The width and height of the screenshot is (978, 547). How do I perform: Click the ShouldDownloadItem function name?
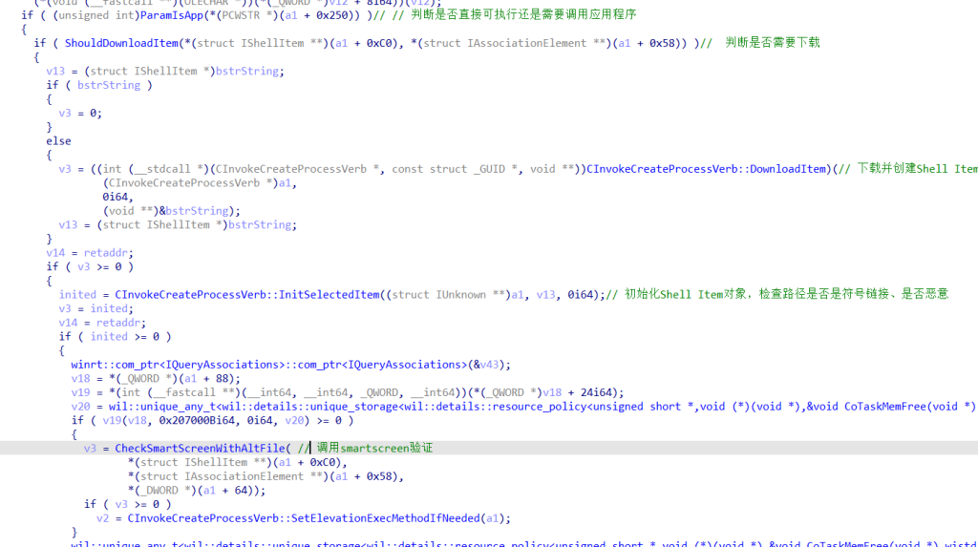click(111, 43)
